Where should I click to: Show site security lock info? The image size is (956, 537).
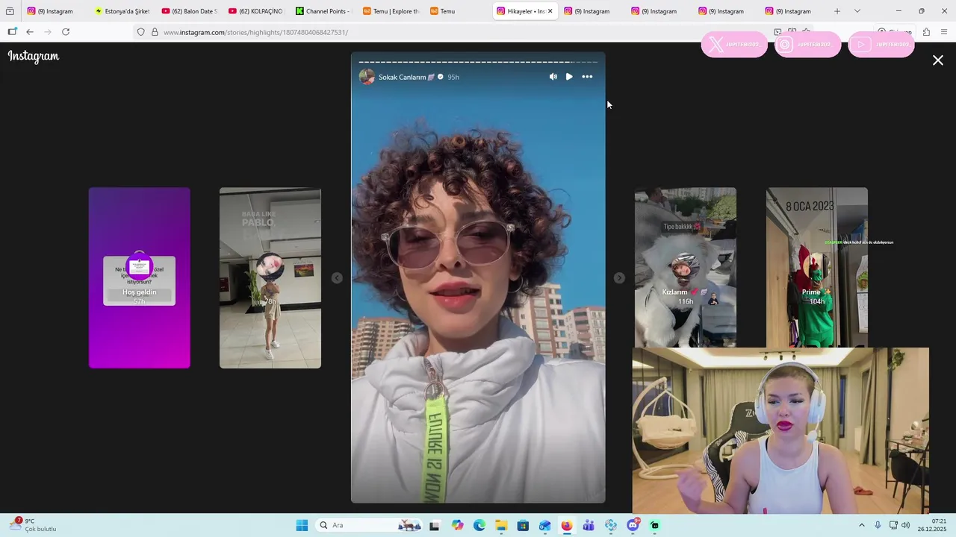coord(155,32)
